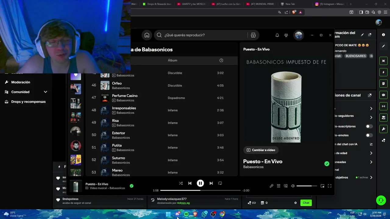Open Liked Songs heart playlist in sidebar
The image size is (390, 219).
(76, 76)
